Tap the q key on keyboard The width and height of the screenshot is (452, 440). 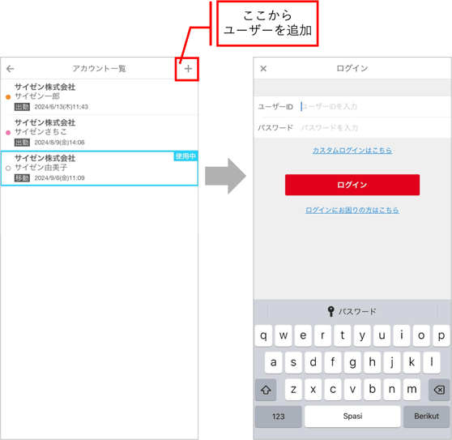(x=263, y=335)
